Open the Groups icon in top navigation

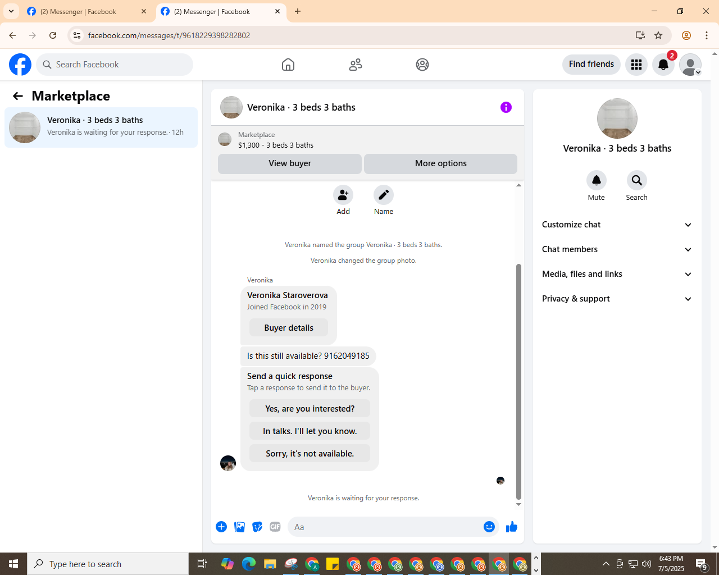[422, 65]
